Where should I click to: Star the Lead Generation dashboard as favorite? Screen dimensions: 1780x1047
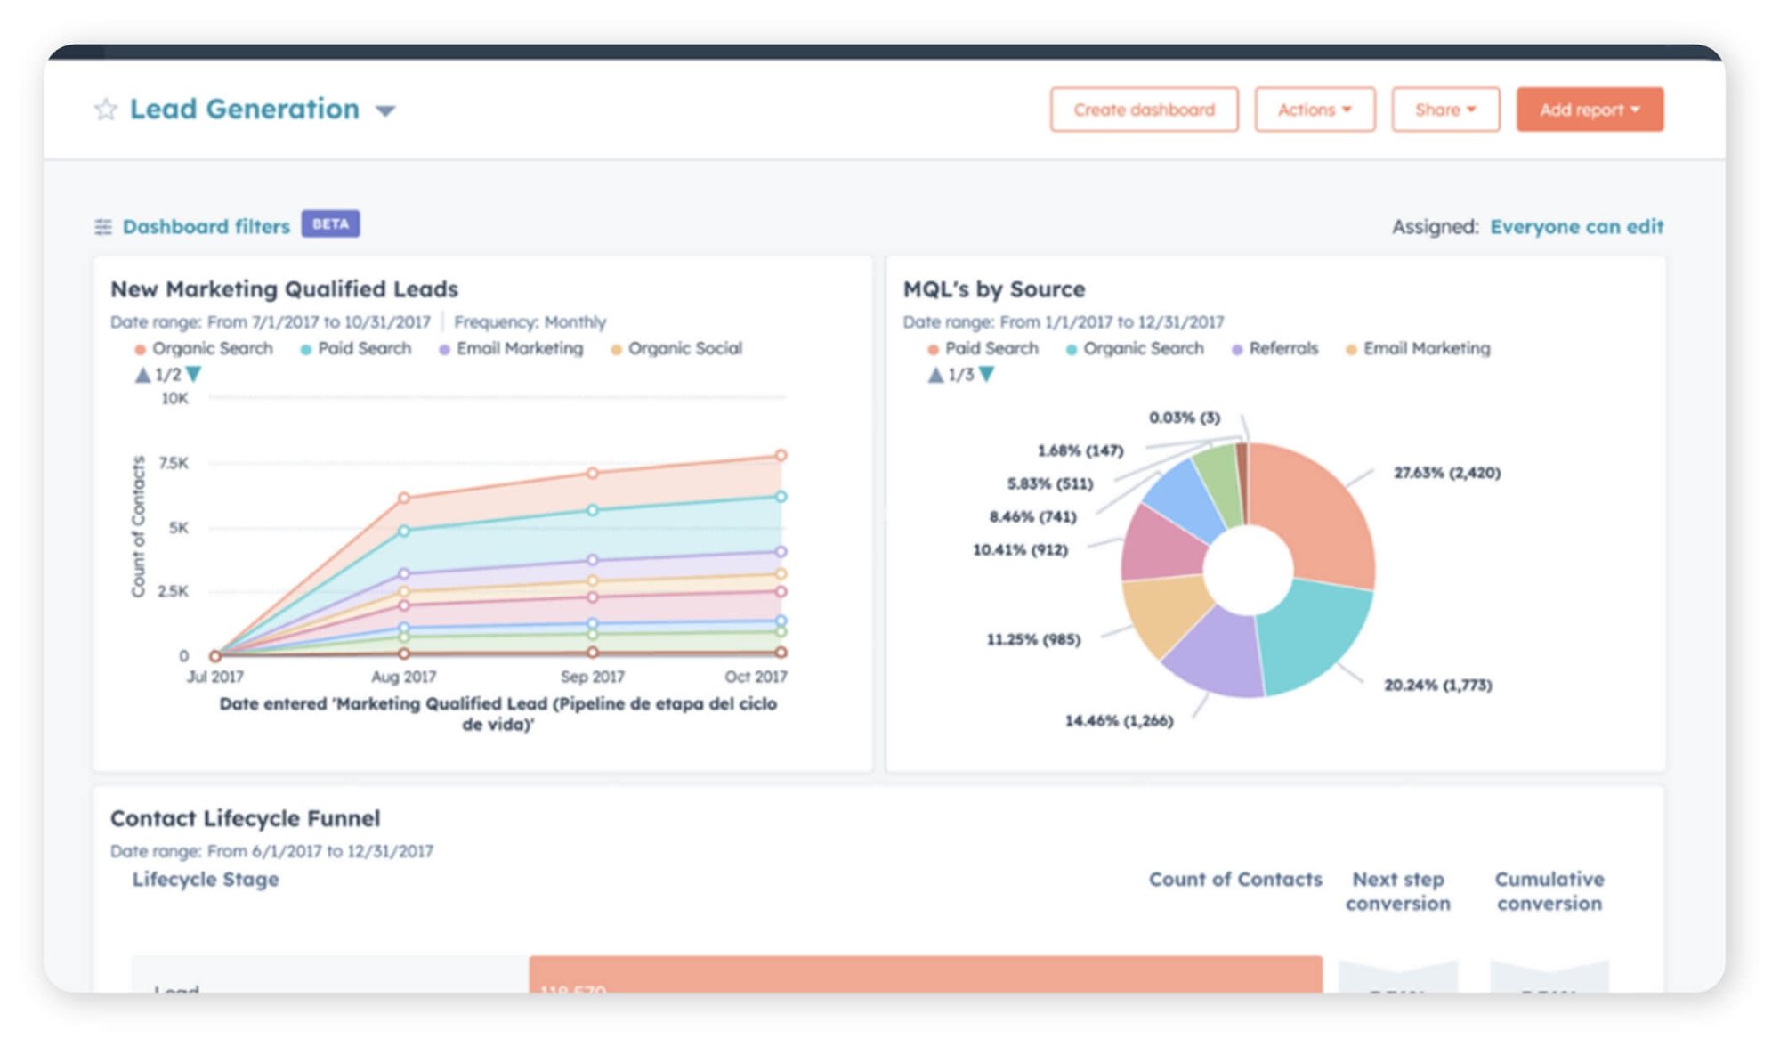(x=105, y=110)
